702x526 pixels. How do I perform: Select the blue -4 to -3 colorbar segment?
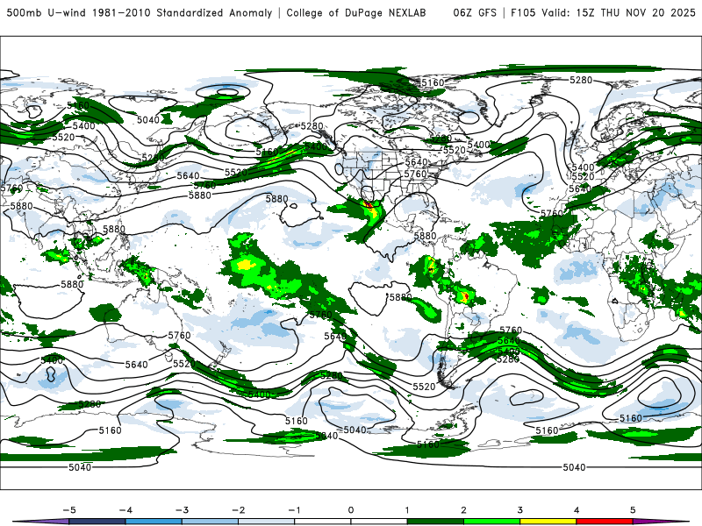point(154,522)
